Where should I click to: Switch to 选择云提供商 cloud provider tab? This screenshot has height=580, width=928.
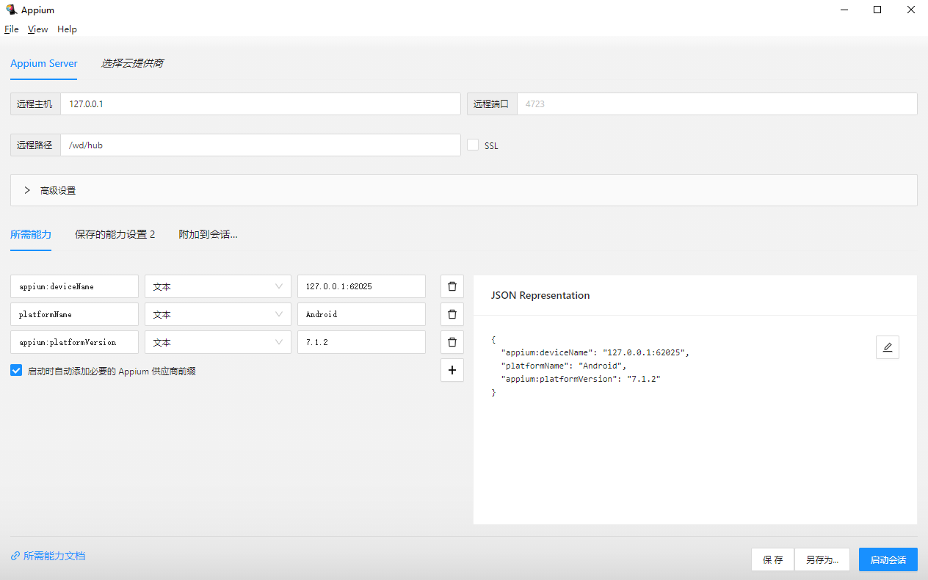[132, 63]
